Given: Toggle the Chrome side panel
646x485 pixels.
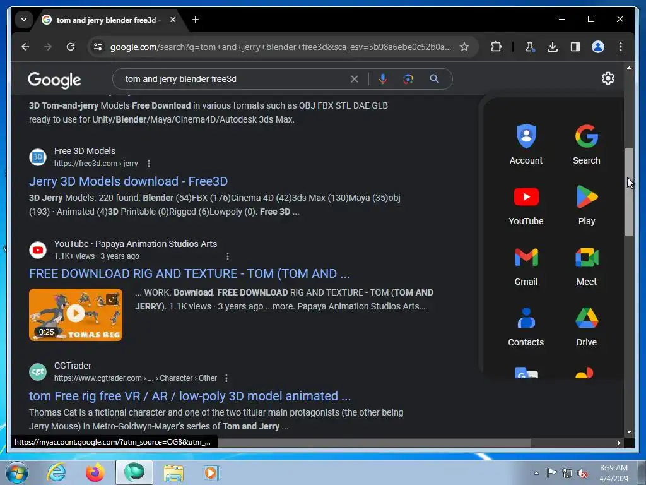Looking at the screenshot, I should [575, 47].
